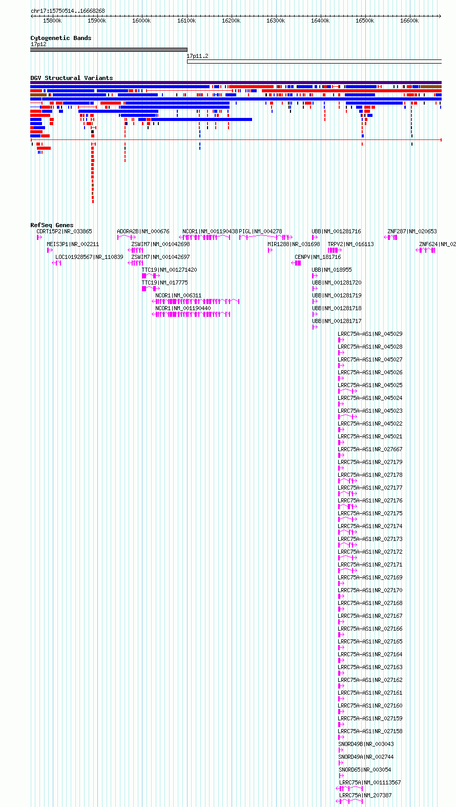Open the Cytogenetic Bands track title
The height and width of the screenshot is (807, 456).
point(61,38)
